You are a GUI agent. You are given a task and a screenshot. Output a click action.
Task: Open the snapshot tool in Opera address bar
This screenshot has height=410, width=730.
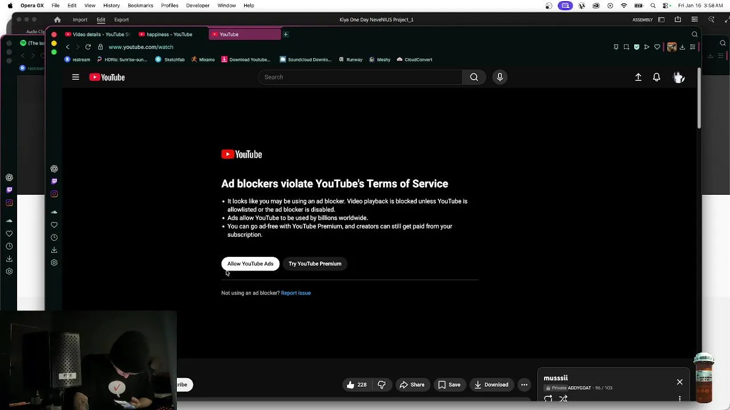pos(626,47)
